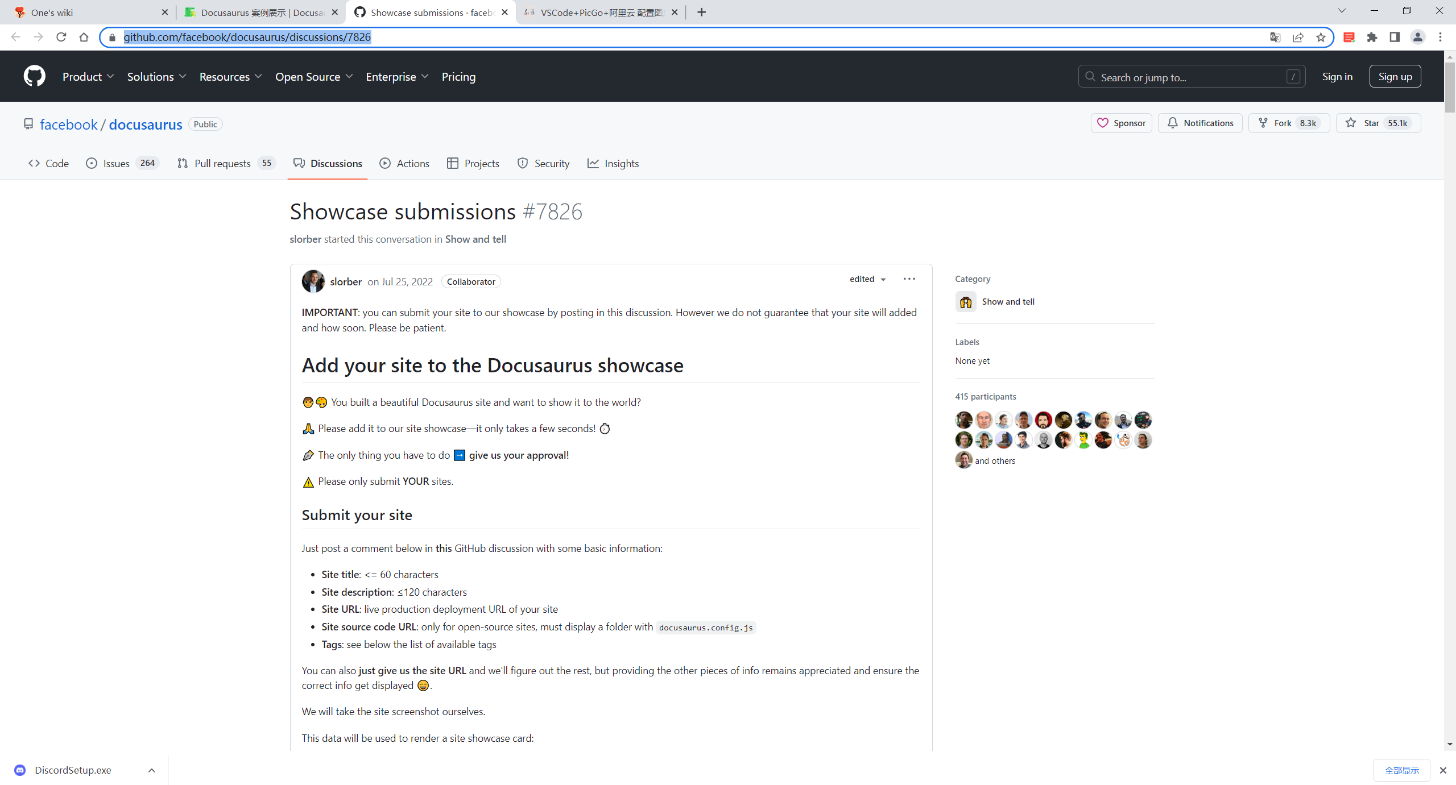Open the extensions puzzle icon

pyautogui.click(x=1372, y=37)
